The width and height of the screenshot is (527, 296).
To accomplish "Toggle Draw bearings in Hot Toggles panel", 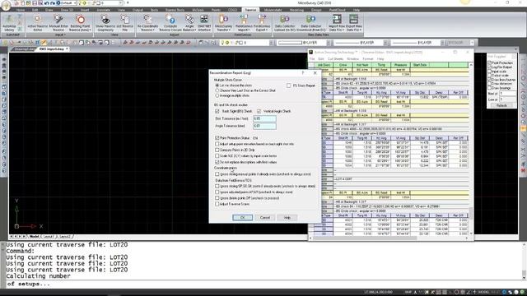I will tap(490, 88).
